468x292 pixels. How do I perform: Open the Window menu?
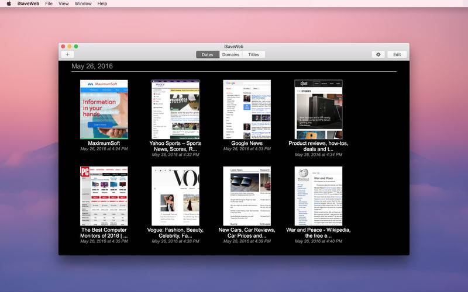click(x=83, y=4)
